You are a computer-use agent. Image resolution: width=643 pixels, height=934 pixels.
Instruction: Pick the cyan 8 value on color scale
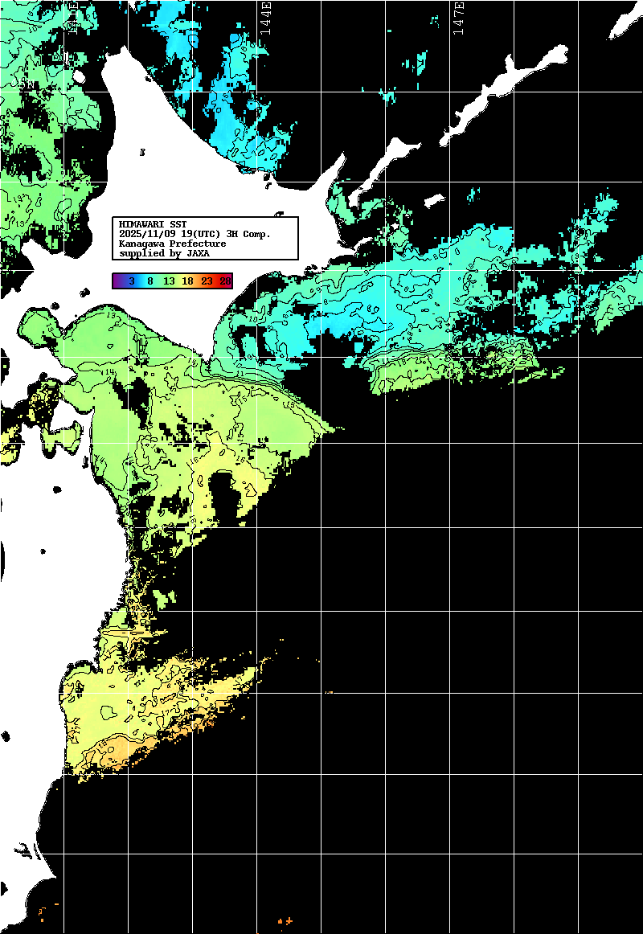[149, 281]
